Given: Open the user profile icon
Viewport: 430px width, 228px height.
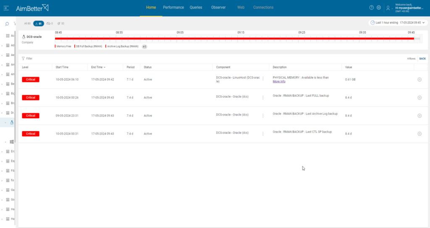Looking at the screenshot, I should 388,8.
